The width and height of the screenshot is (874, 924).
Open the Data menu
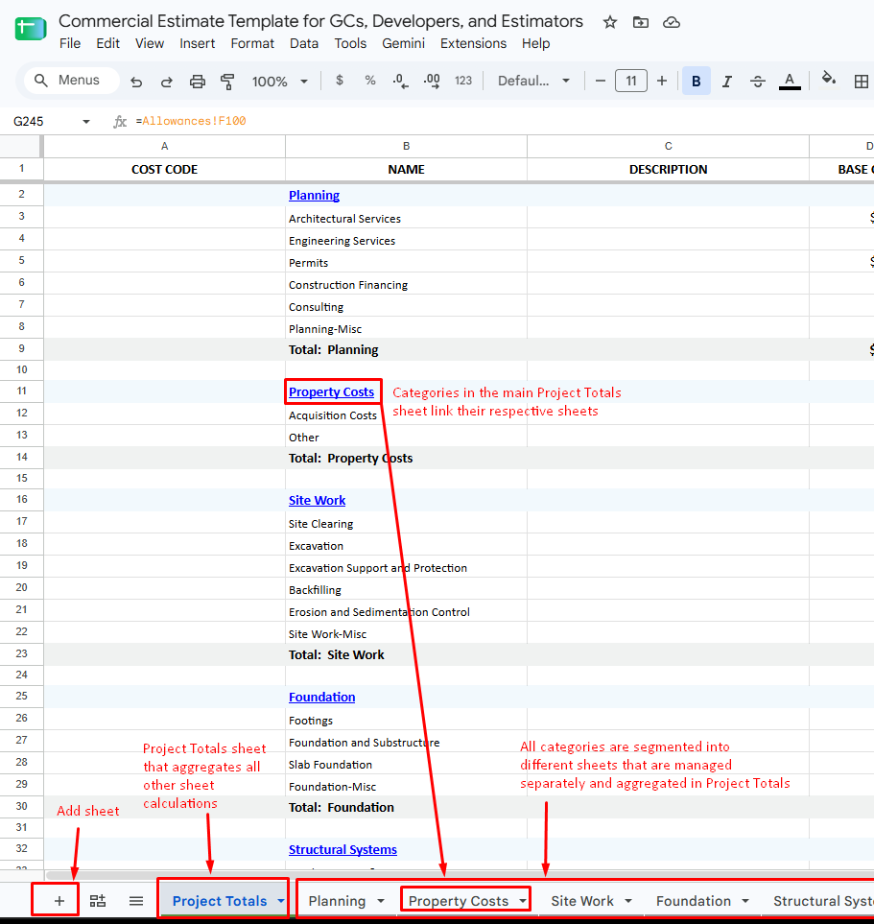304,43
